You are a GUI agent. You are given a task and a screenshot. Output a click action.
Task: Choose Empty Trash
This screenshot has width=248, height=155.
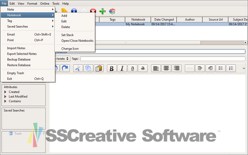pyautogui.click(x=28, y=73)
